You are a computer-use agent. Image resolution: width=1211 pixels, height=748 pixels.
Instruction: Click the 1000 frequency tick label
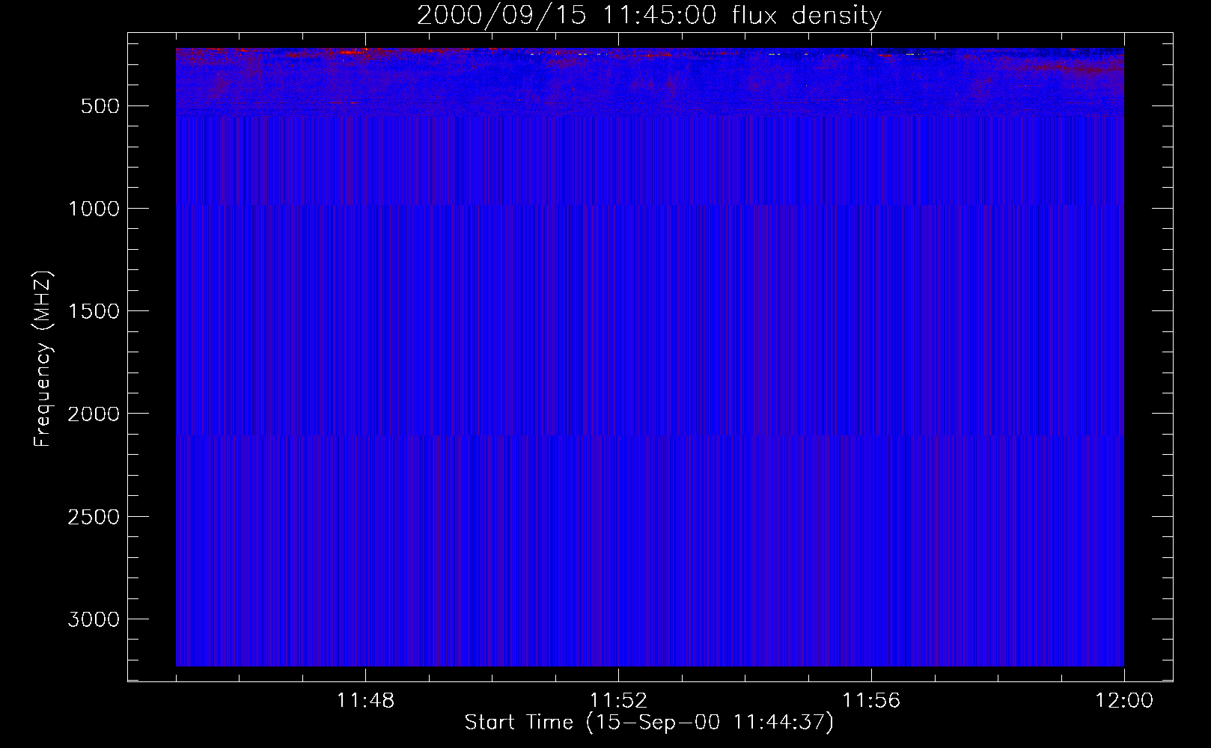point(94,209)
